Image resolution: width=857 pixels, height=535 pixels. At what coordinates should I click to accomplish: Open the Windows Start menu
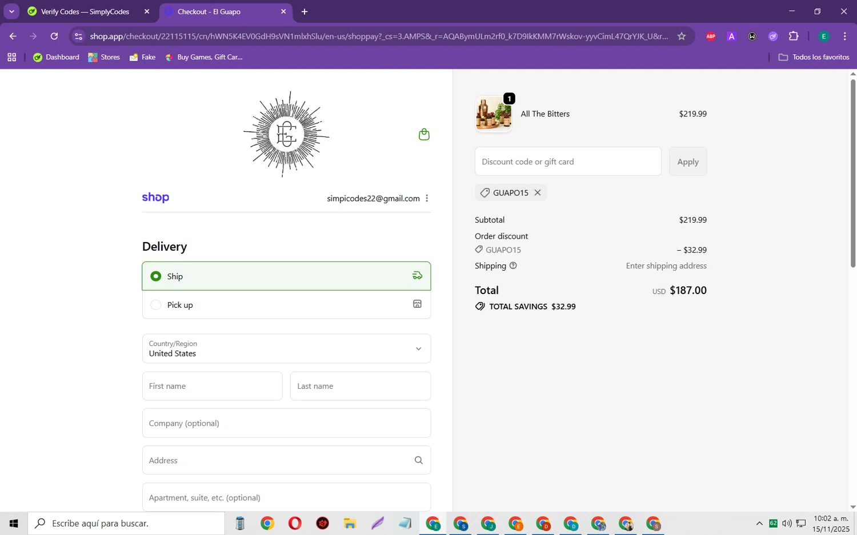click(14, 523)
